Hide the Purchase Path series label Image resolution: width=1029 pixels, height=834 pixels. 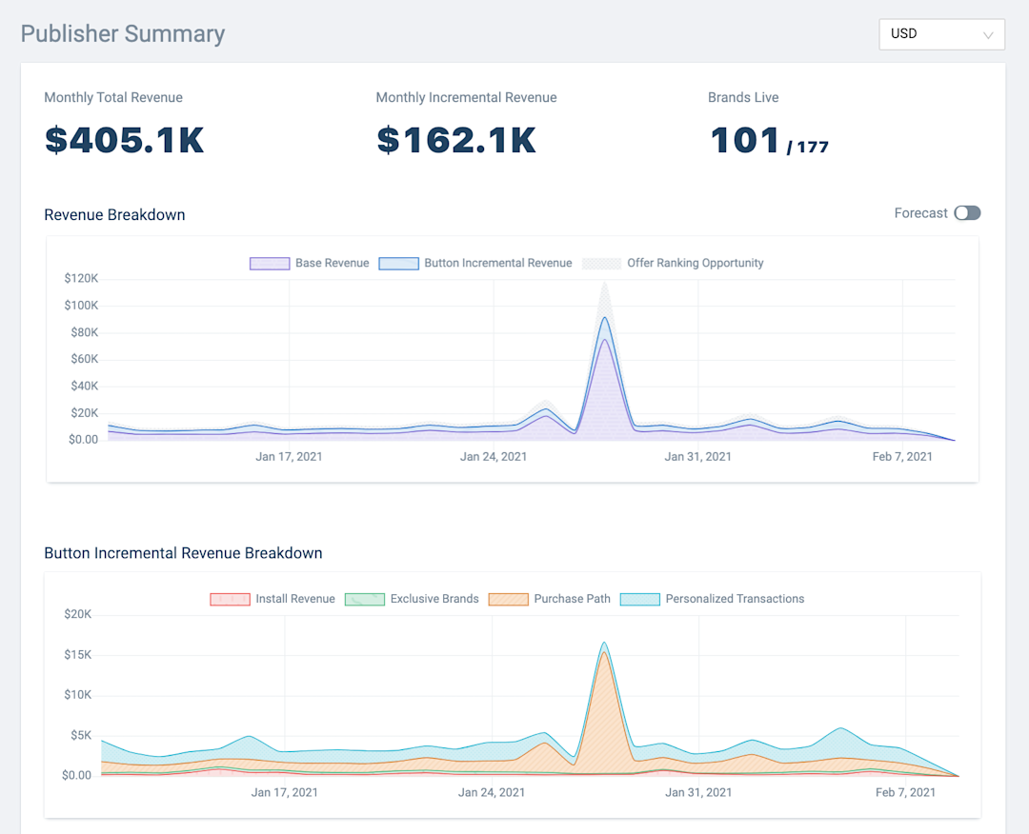pyautogui.click(x=573, y=599)
